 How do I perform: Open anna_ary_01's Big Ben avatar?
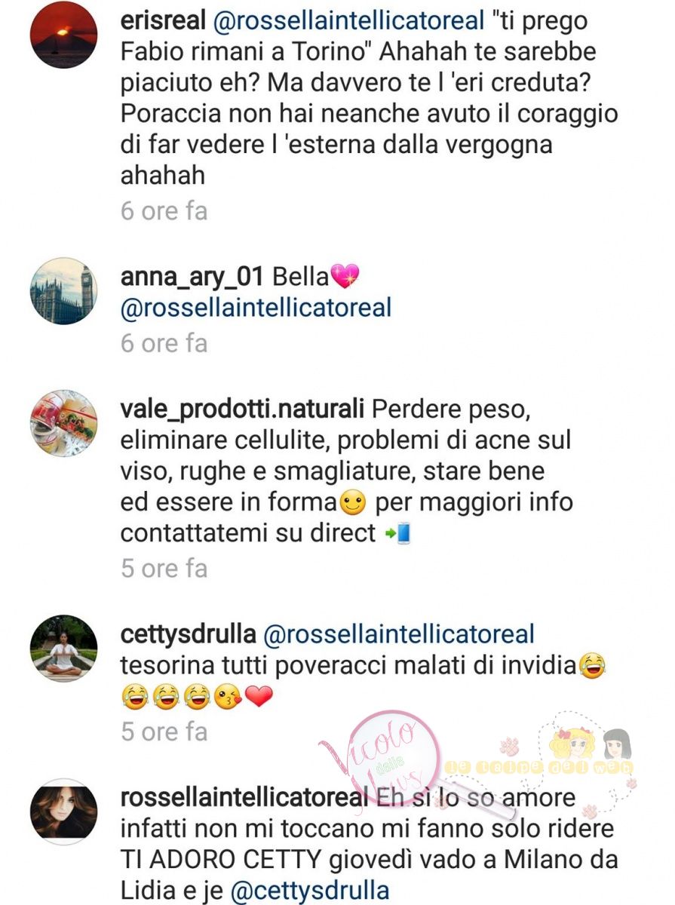(63, 292)
